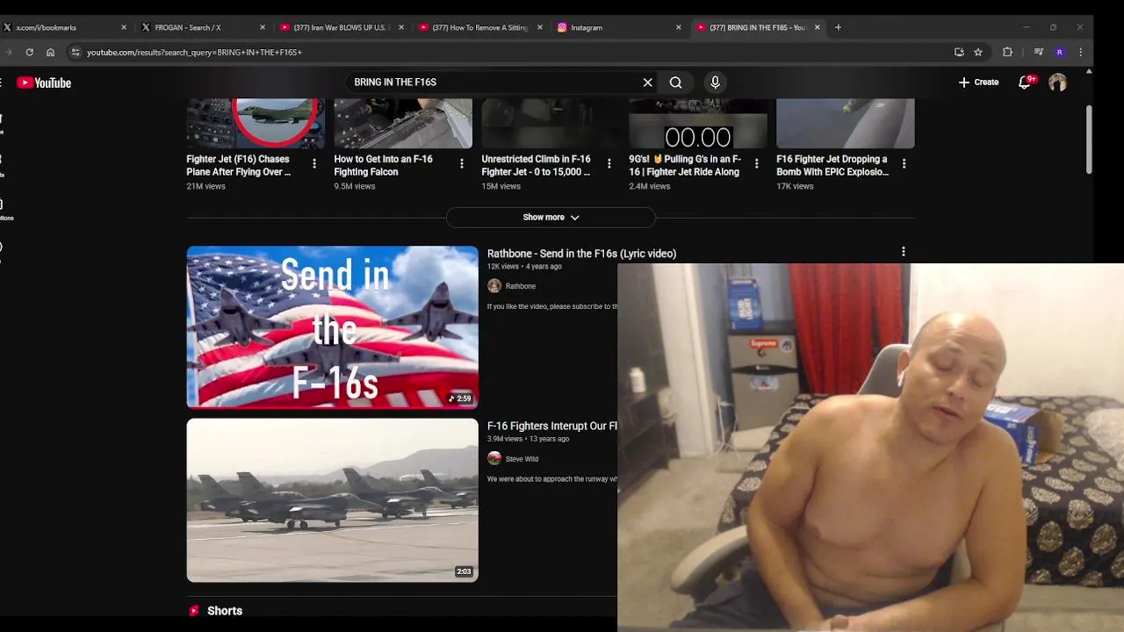1124x632 pixels.
Task: Click the Shorts section heading
Action: click(x=225, y=611)
